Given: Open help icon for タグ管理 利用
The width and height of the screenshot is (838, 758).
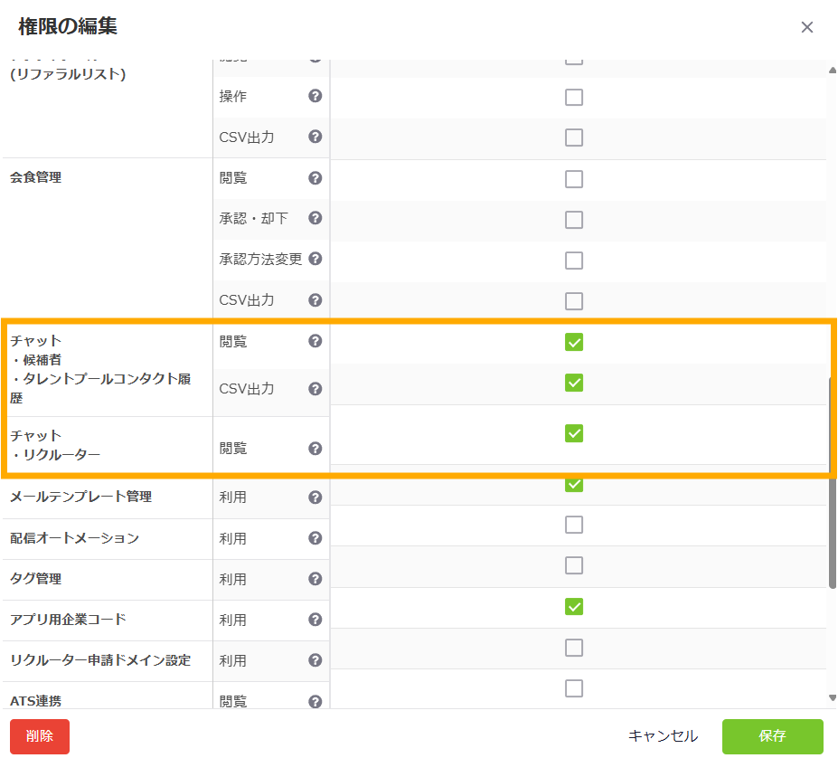Looking at the screenshot, I should pyautogui.click(x=315, y=579).
